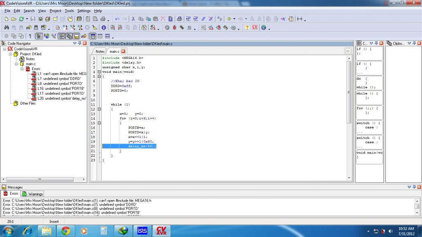The image size is (422, 237).
Task: Click the Code Navigator horizontal scrollbar
Action: [x=40, y=179]
